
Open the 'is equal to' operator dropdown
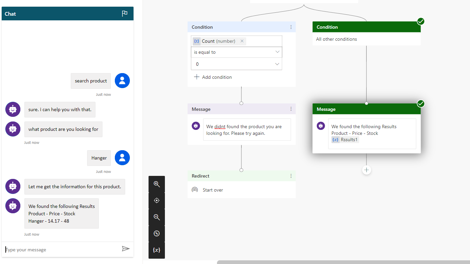236,52
